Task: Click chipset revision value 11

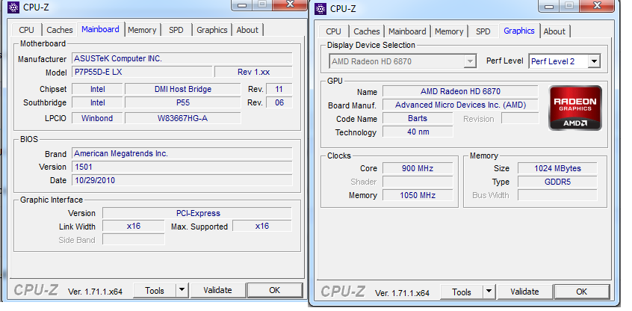Action: coord(279,89)
